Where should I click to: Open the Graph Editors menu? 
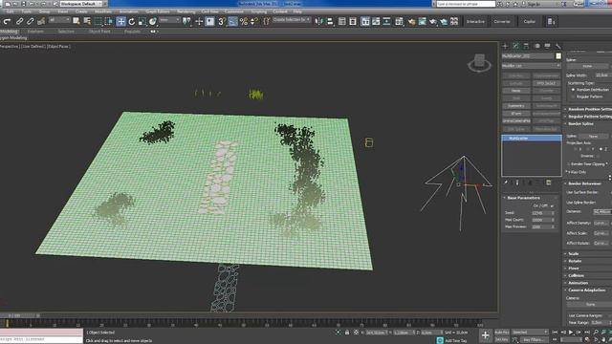[157, 11]
